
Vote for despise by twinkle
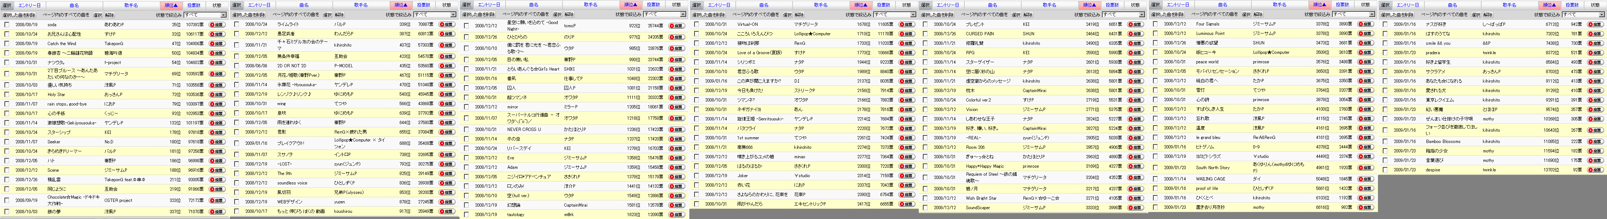(1595, 170)
